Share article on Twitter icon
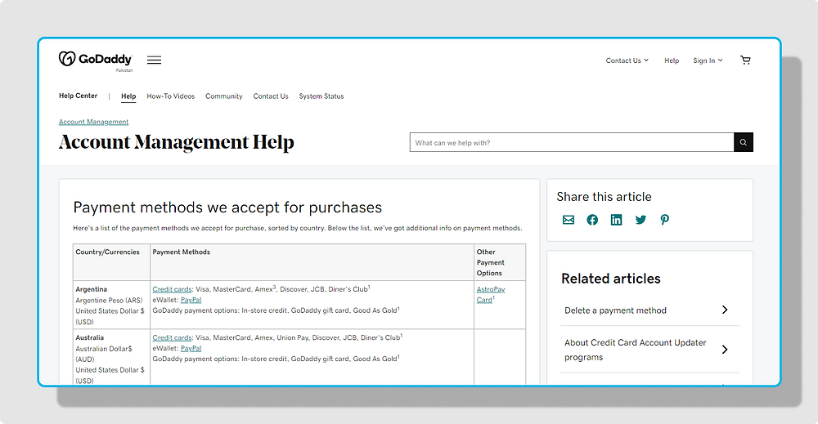This screenshot has width=818, height=424. tap(640, 220)
